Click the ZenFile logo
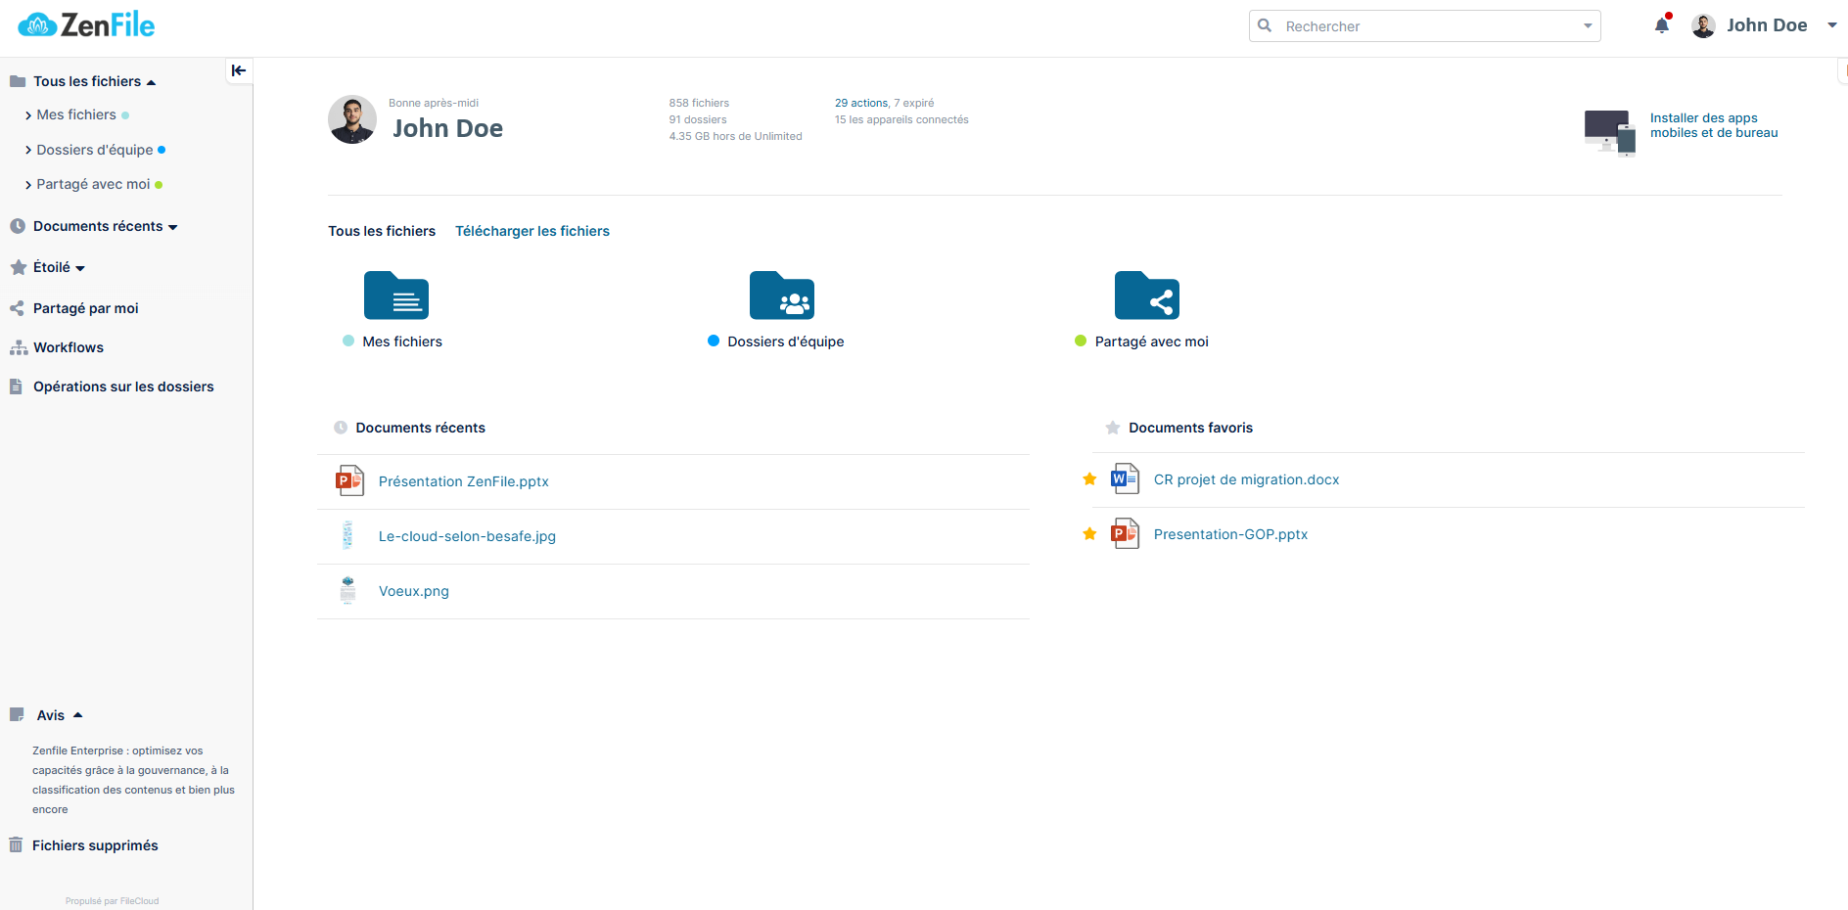 (x=86, y=25)
